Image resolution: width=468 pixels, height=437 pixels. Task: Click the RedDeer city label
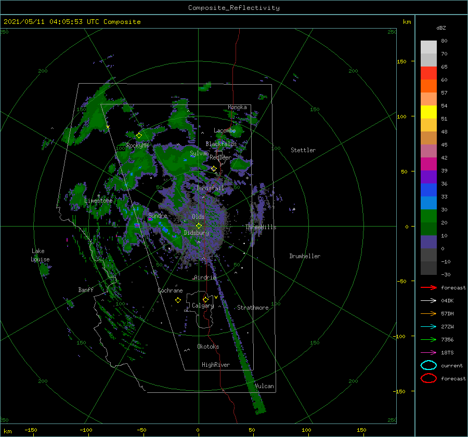pos(220,157)
